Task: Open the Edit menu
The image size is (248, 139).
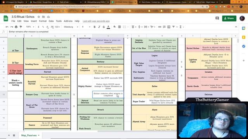Action: click(19, 21)
